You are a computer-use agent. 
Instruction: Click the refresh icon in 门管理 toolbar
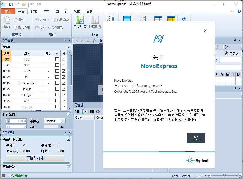coord(98,111)
